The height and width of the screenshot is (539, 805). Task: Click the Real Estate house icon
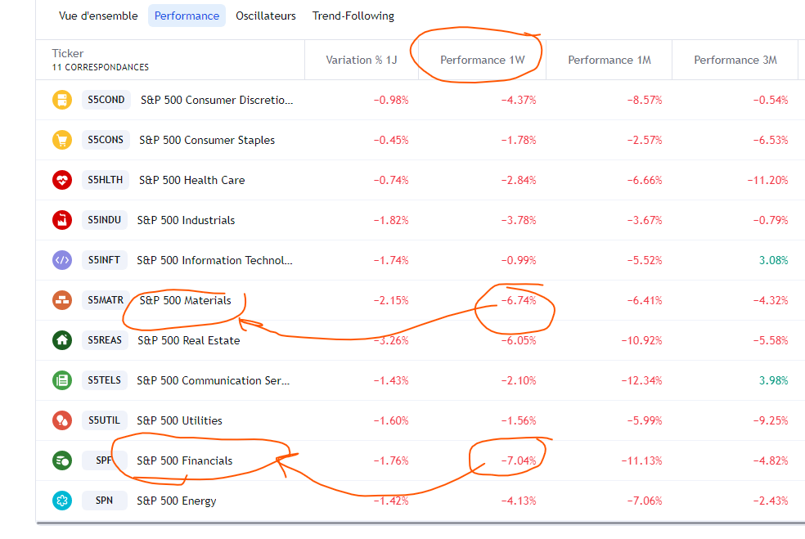click(x=62, y=340)
